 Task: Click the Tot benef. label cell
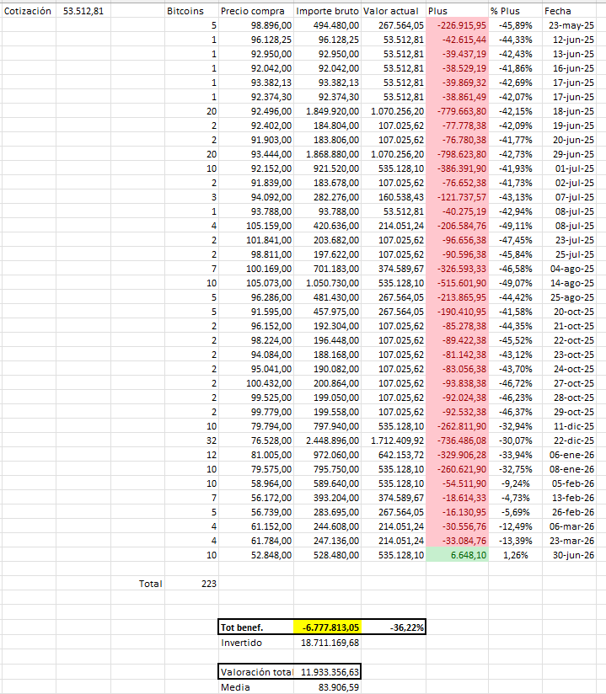(x=256, y=627)
